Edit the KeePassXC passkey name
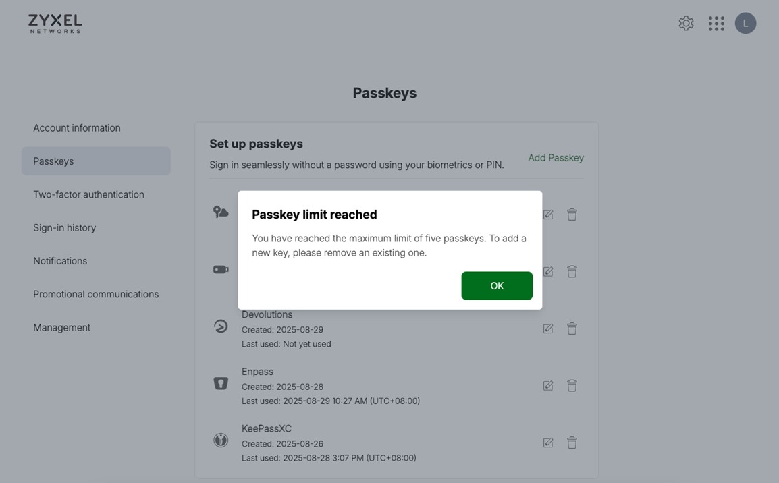 pyautogui.click(x=548, y=443)
